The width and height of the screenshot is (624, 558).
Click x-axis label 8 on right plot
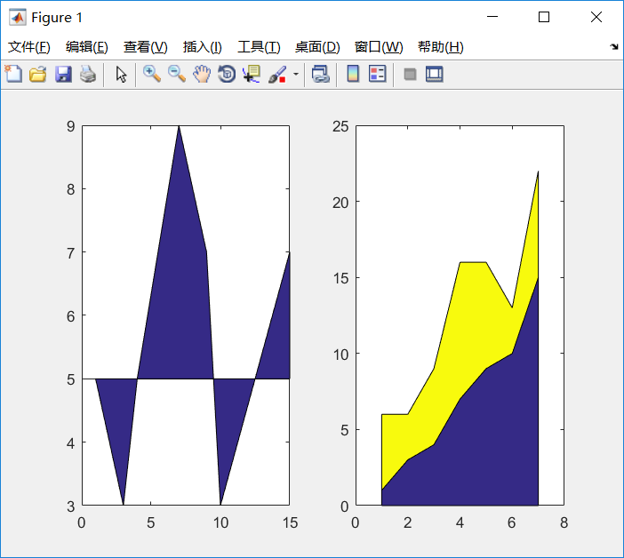564,522
